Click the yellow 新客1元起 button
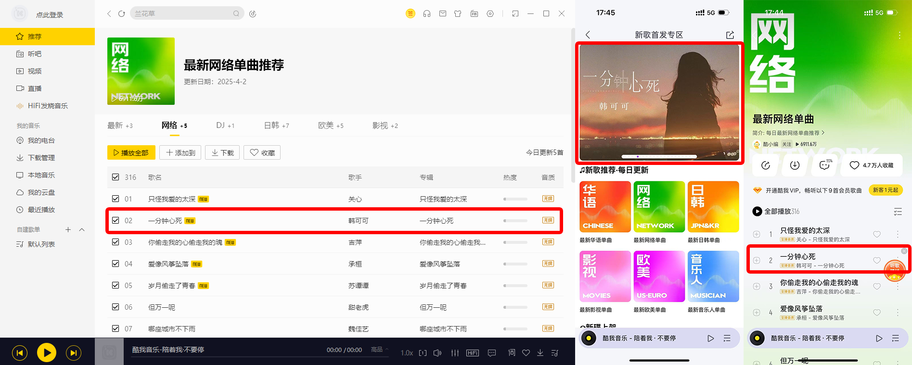 [886, 190]
